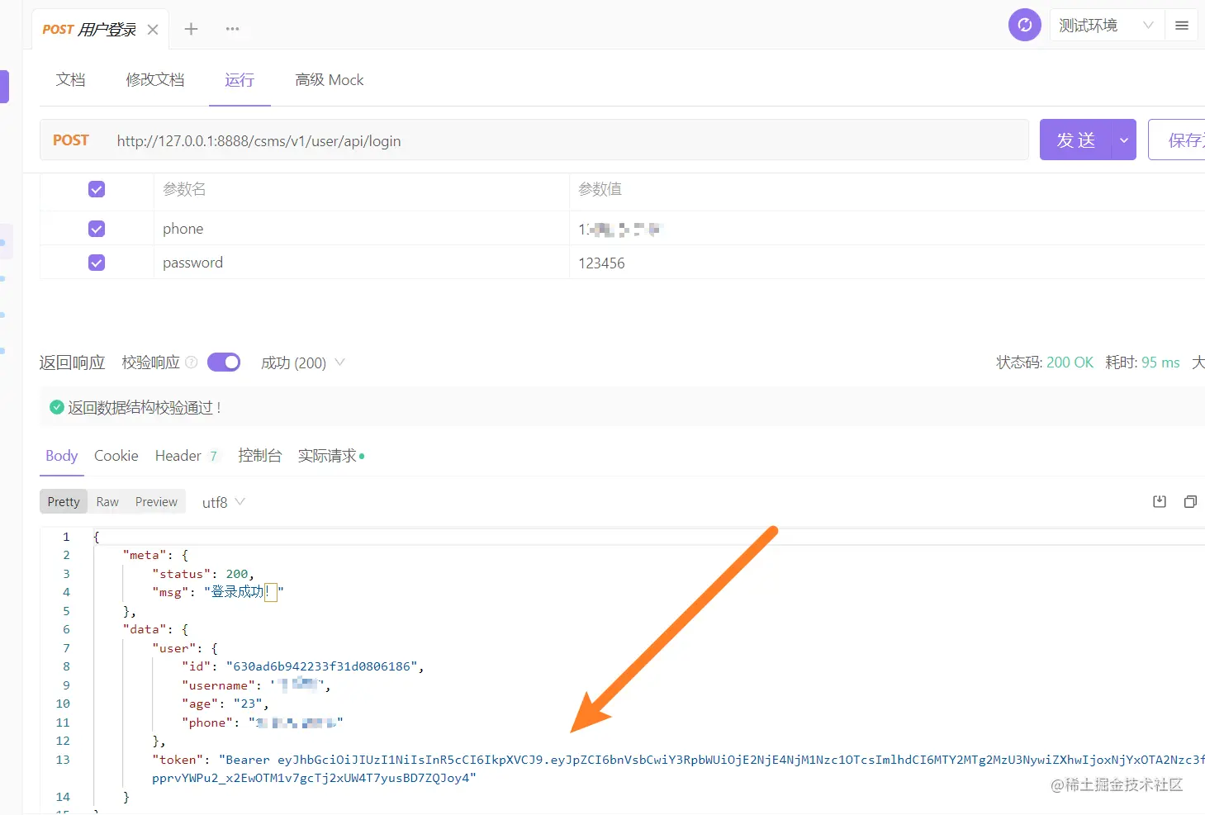Screen dimensions: 1205x815
Task: Click the copy response icon
Action: [1190, 501]
